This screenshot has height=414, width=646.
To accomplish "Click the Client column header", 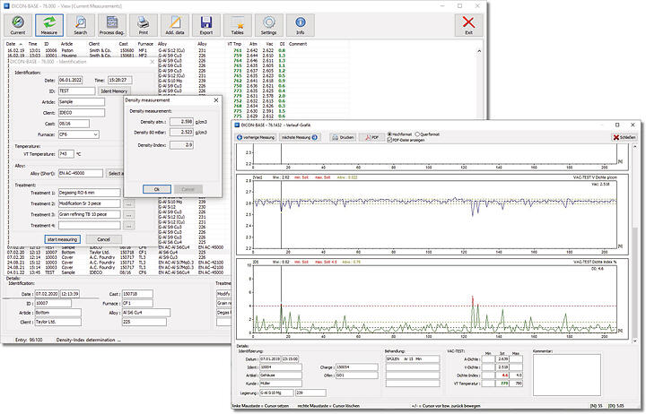I will [x=93, y=42].
